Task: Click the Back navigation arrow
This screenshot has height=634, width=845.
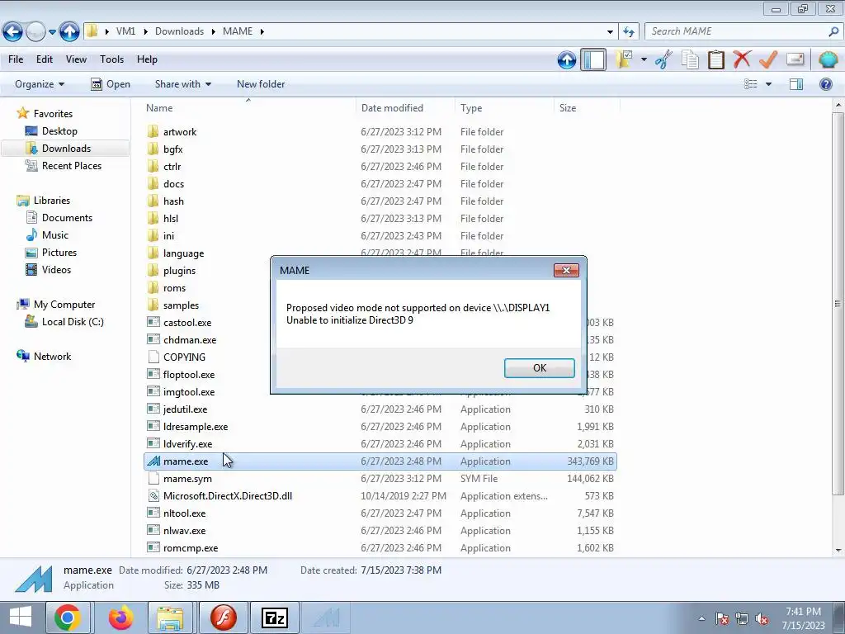Action: click(12, 31)
